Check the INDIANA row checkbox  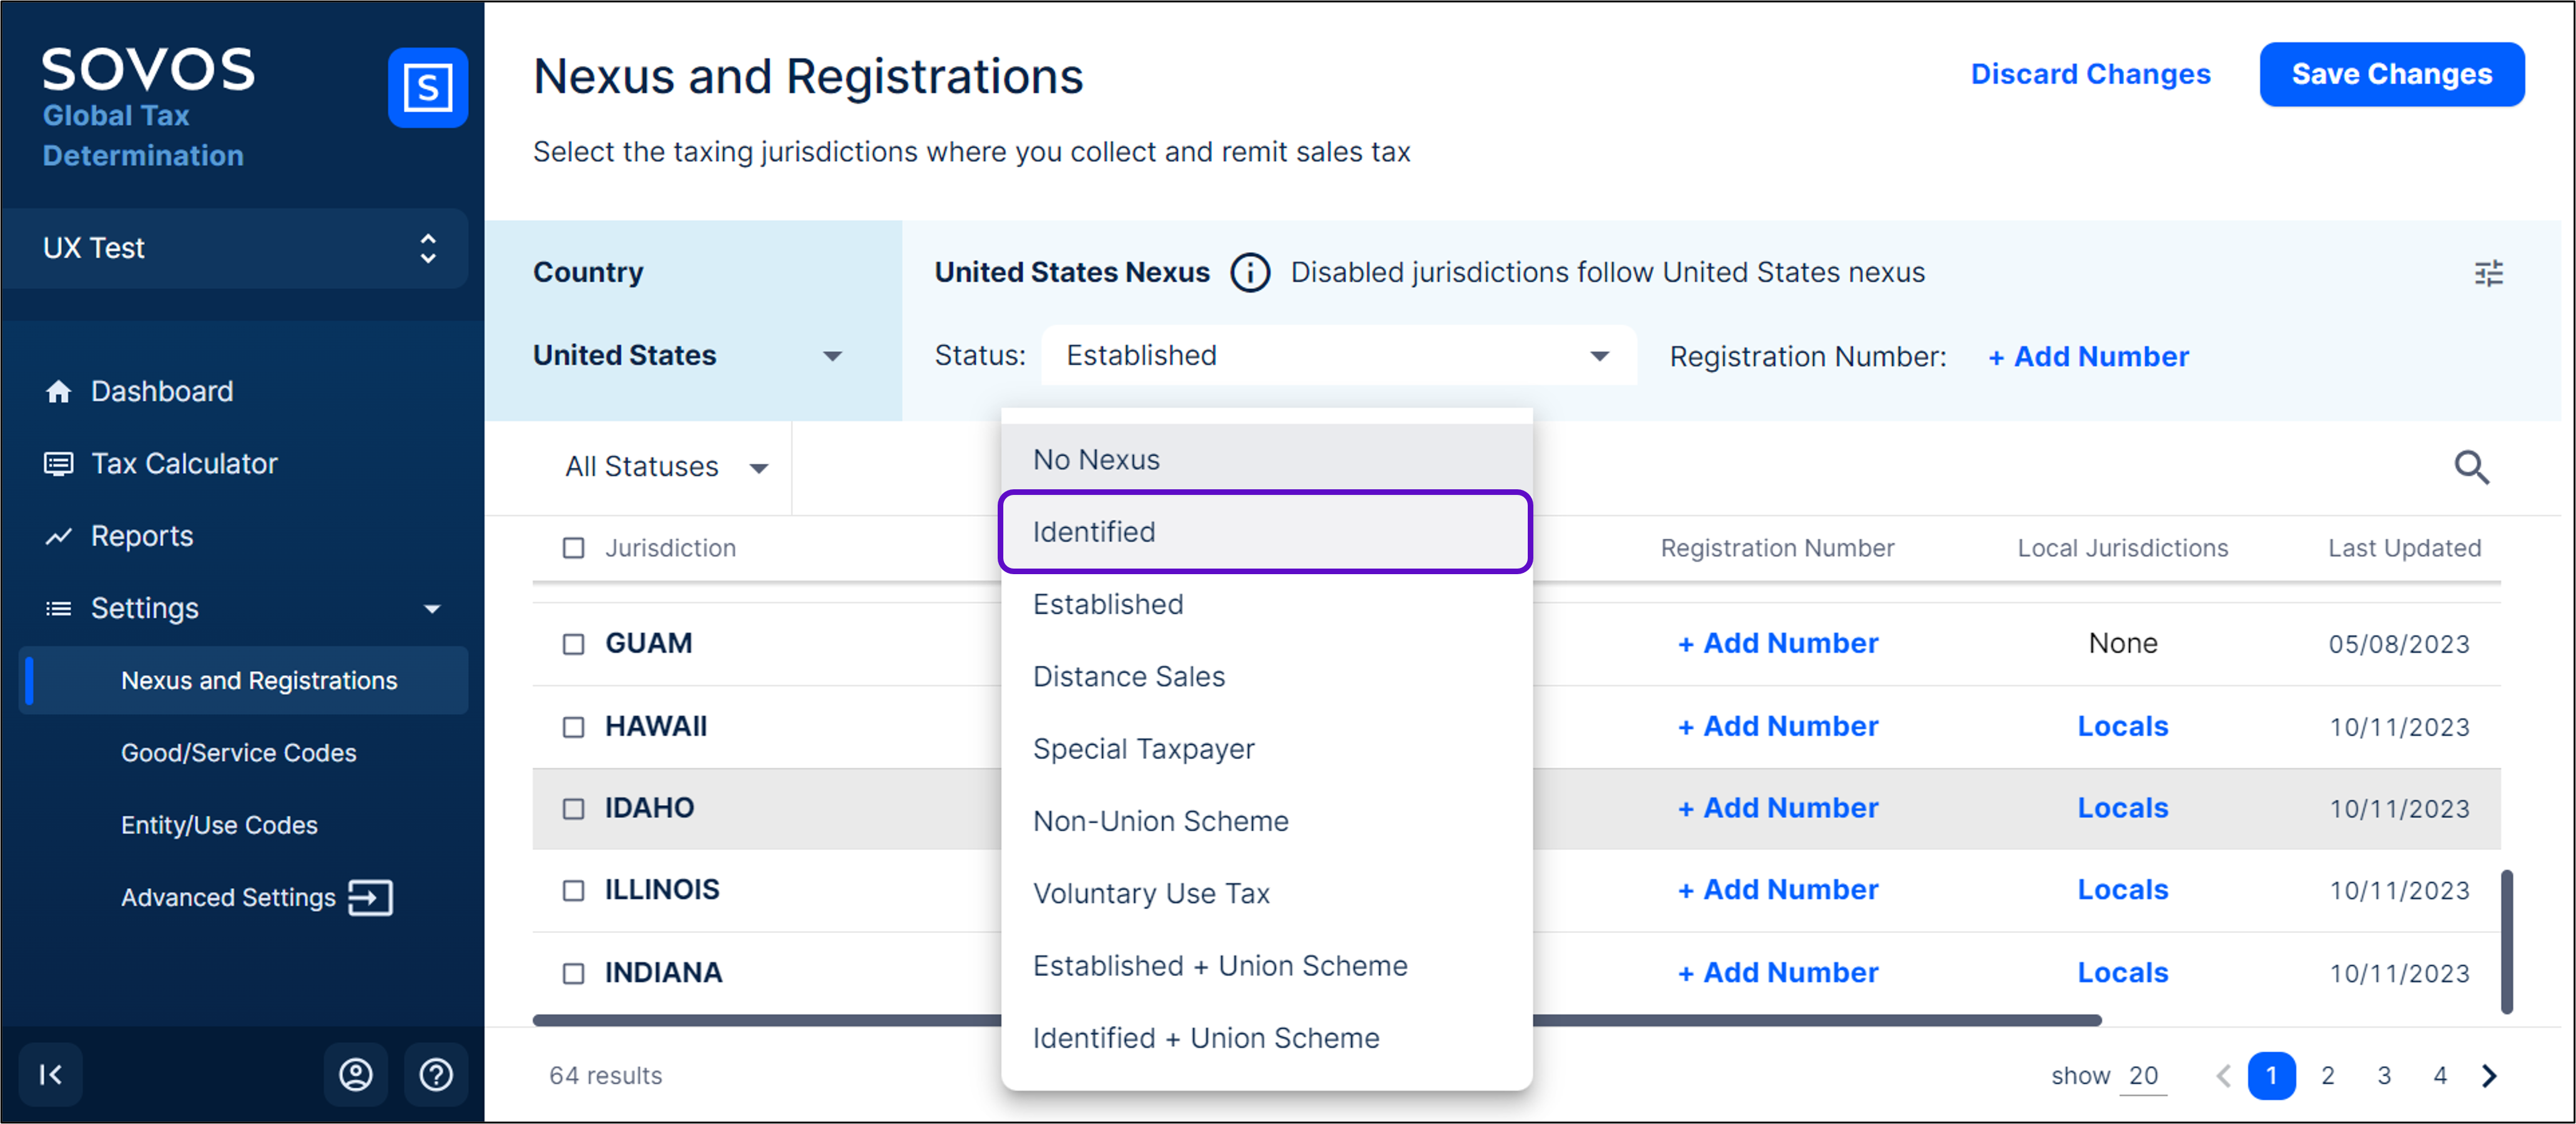coord(574,974)
